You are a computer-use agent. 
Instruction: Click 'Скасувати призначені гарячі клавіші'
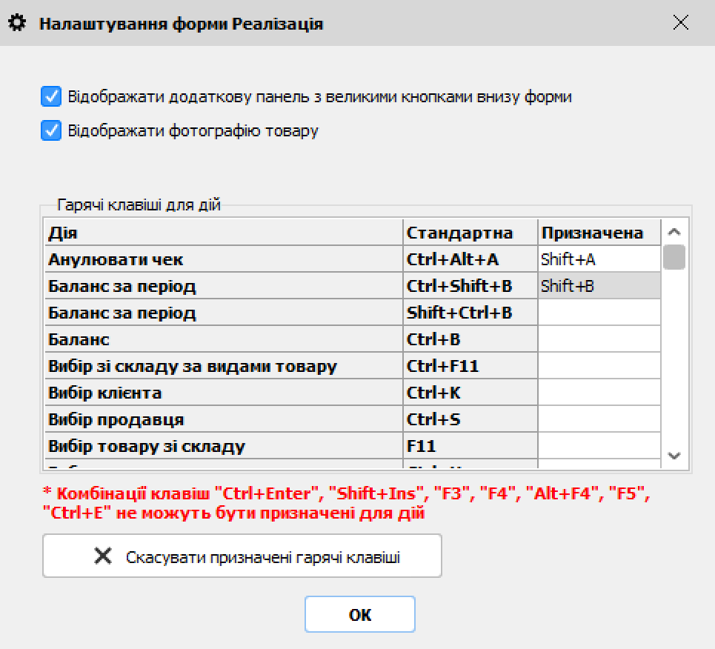pos(242,556)
